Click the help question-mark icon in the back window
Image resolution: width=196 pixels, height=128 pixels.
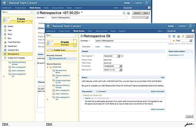pos(147,3)
